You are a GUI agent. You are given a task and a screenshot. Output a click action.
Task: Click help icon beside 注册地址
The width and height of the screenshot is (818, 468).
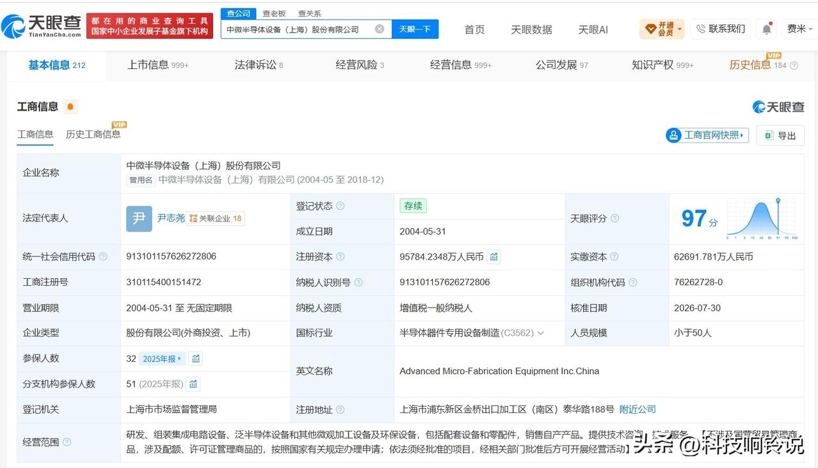340,410
